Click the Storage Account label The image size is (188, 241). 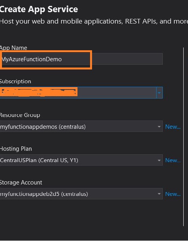[x=21, y=183]
